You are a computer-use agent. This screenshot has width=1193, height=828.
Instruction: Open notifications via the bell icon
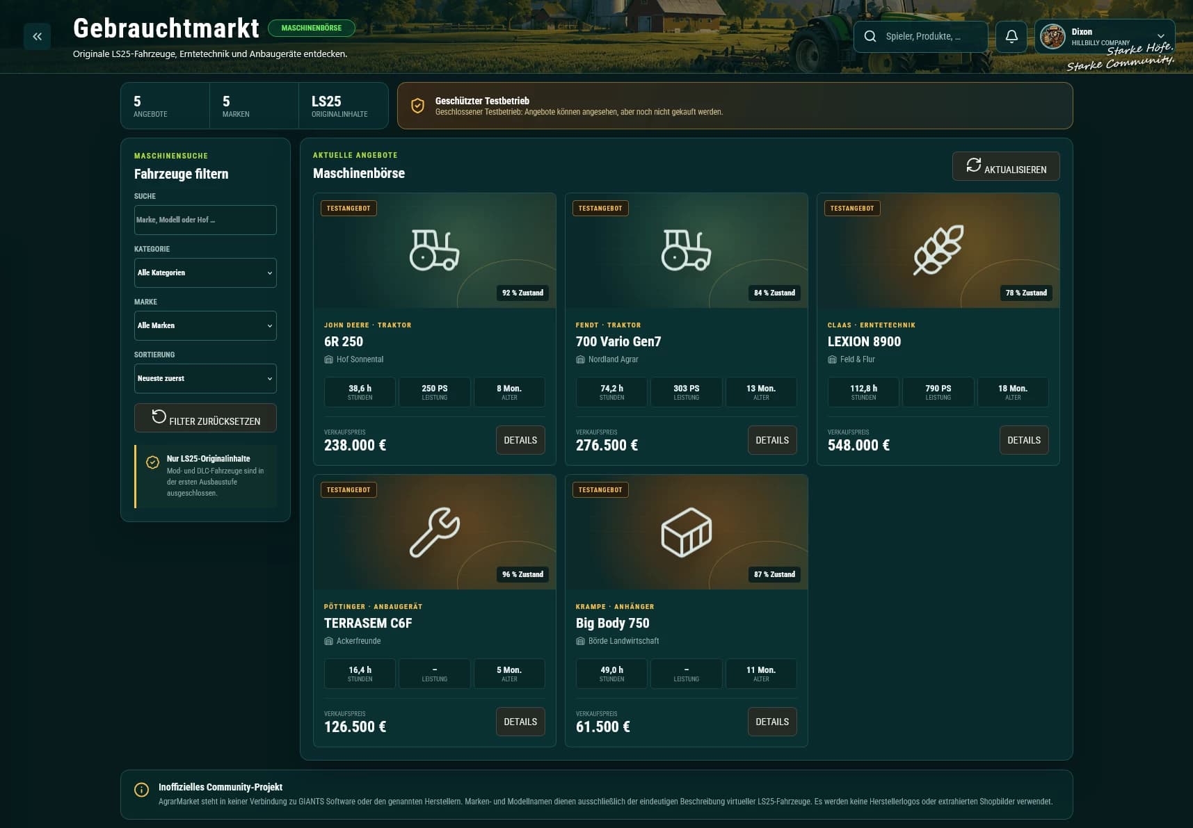tap(1011, 36)
